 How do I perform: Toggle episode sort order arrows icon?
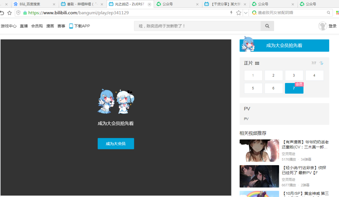tap(321, 63)
